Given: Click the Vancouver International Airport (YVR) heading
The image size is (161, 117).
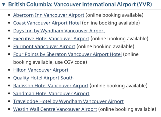Looking at the screenshot, I should click(x=80, y=4).
